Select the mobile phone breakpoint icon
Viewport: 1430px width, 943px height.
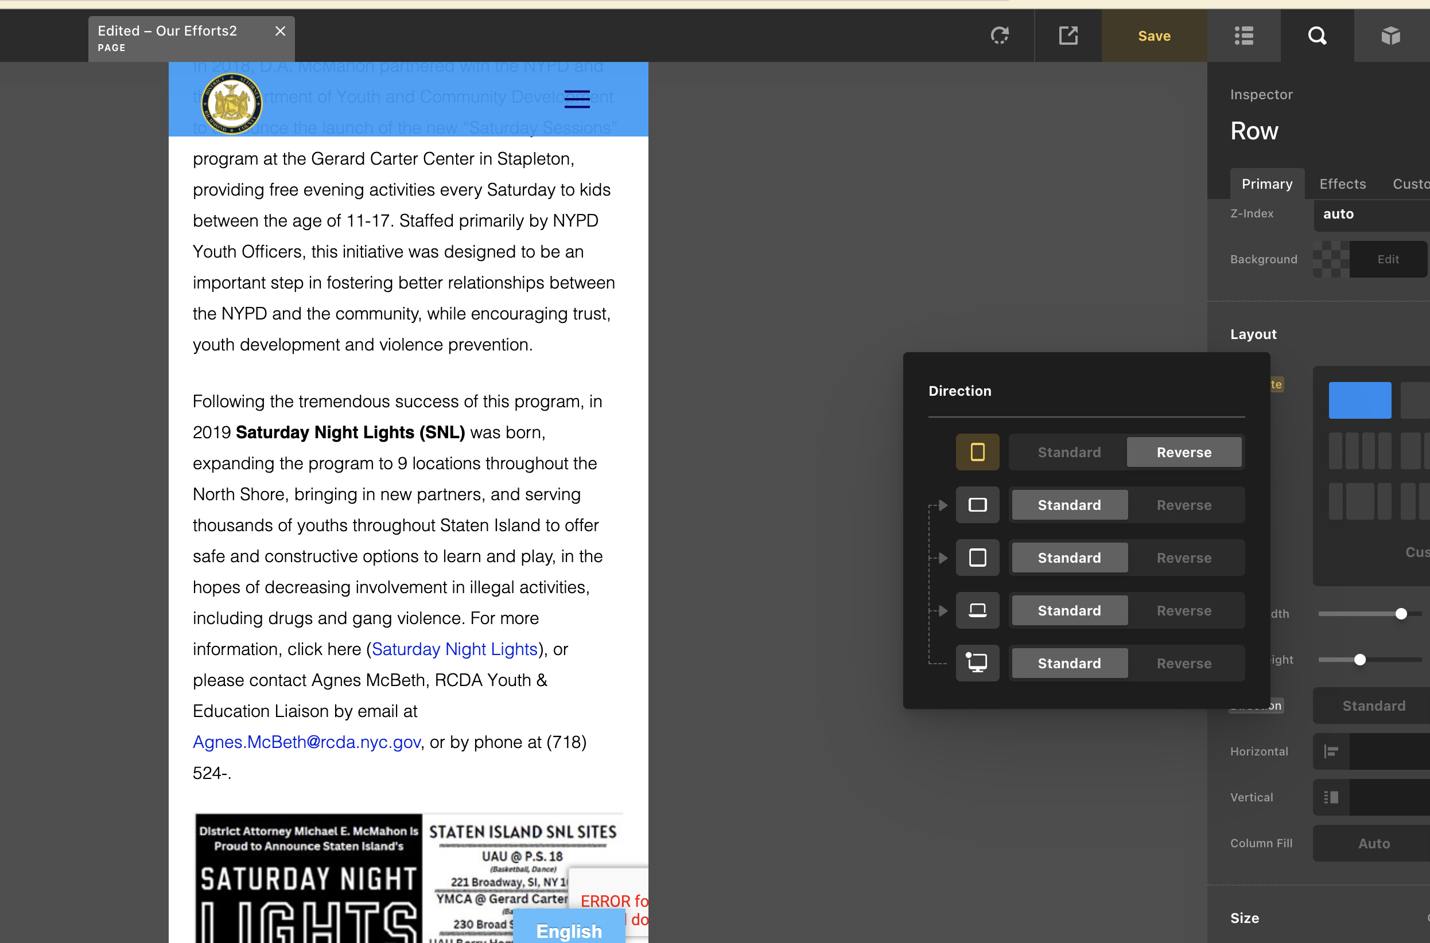[x=977, y=451]
